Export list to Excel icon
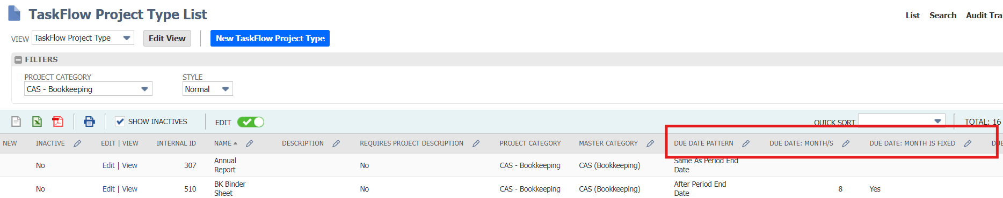 37,121
